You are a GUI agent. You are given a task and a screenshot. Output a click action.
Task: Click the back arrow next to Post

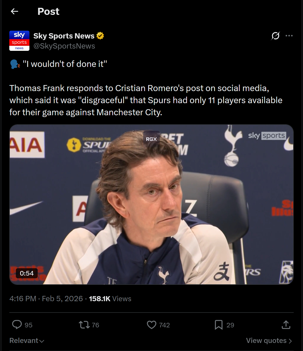click(x=15, y=11)
